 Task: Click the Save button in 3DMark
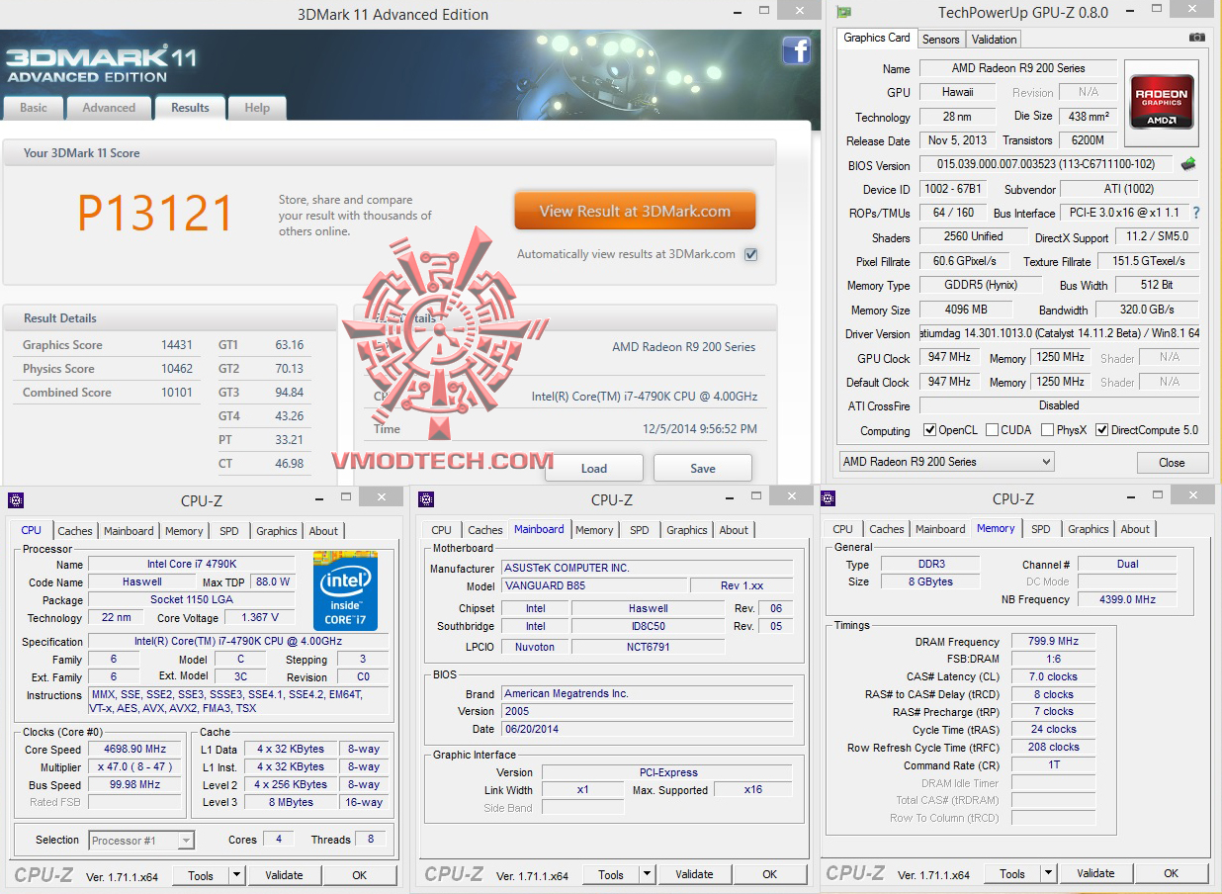pyautogui.click(x=703, y=468)
